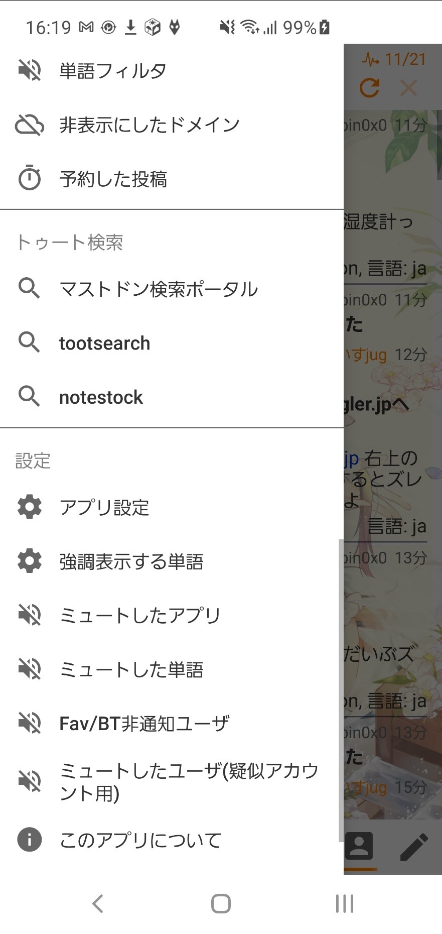Tap the info icon for このアプリについて
This screenshot has width=442, height=934.
30,839
